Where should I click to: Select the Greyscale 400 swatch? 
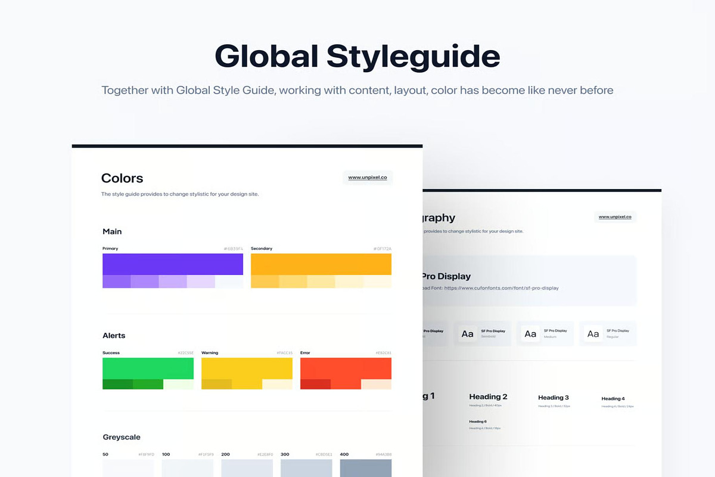tap(366, 468)
